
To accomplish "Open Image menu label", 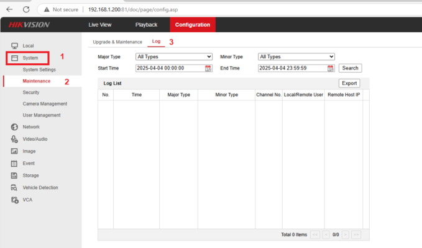I will click(29, 151).
